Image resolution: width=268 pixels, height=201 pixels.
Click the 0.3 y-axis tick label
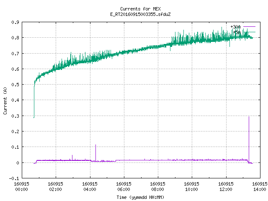15,116
